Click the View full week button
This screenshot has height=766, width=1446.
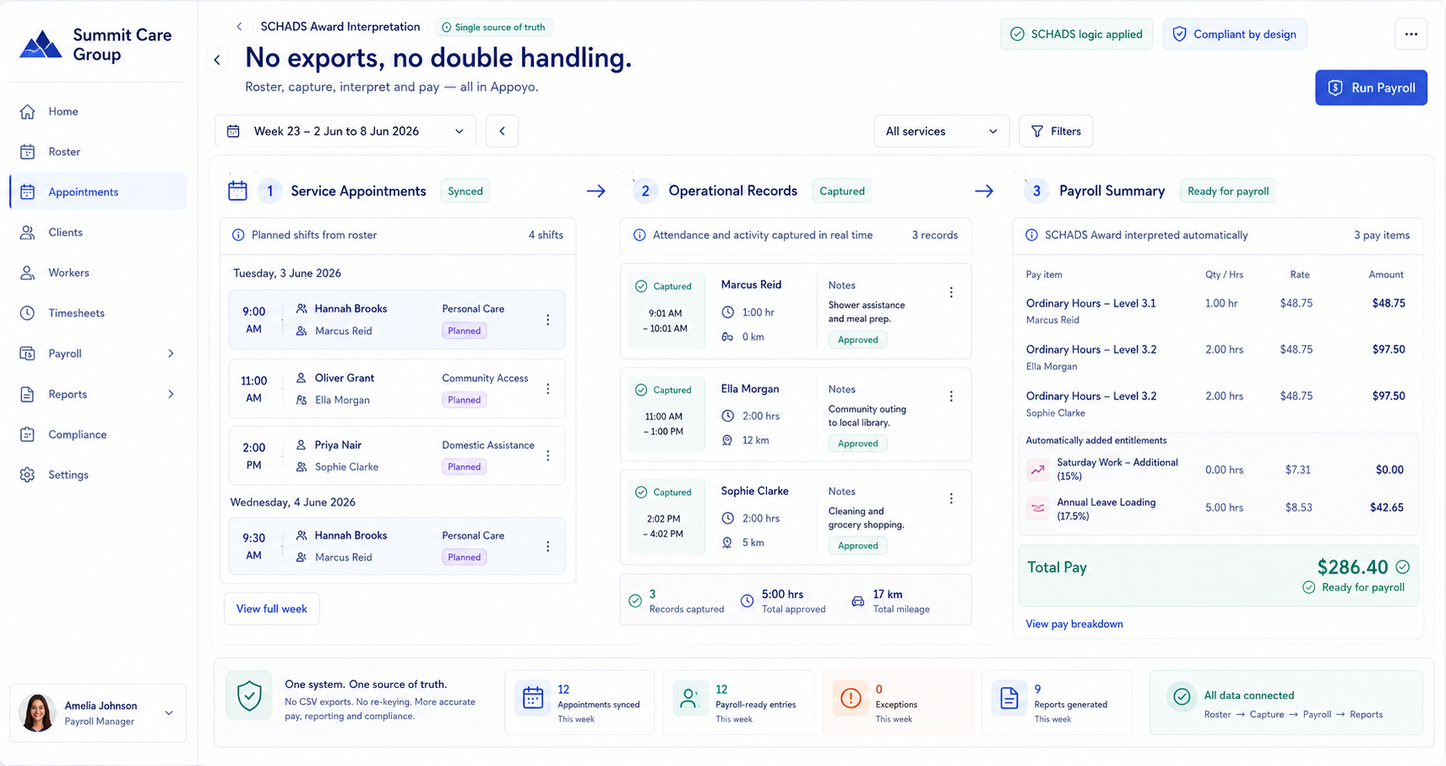tap(271, 609)
